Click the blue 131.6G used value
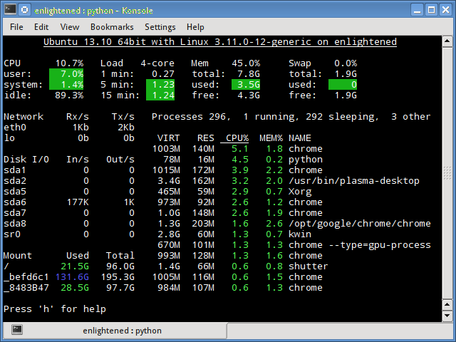The height and width of the screenshot is (342, 456). pos(72,277)
